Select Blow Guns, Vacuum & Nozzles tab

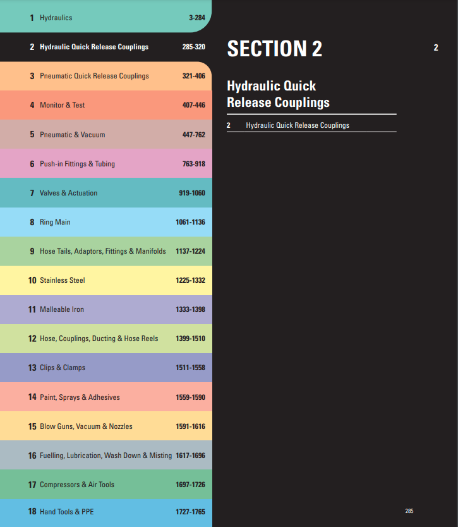tap(86, 426)
